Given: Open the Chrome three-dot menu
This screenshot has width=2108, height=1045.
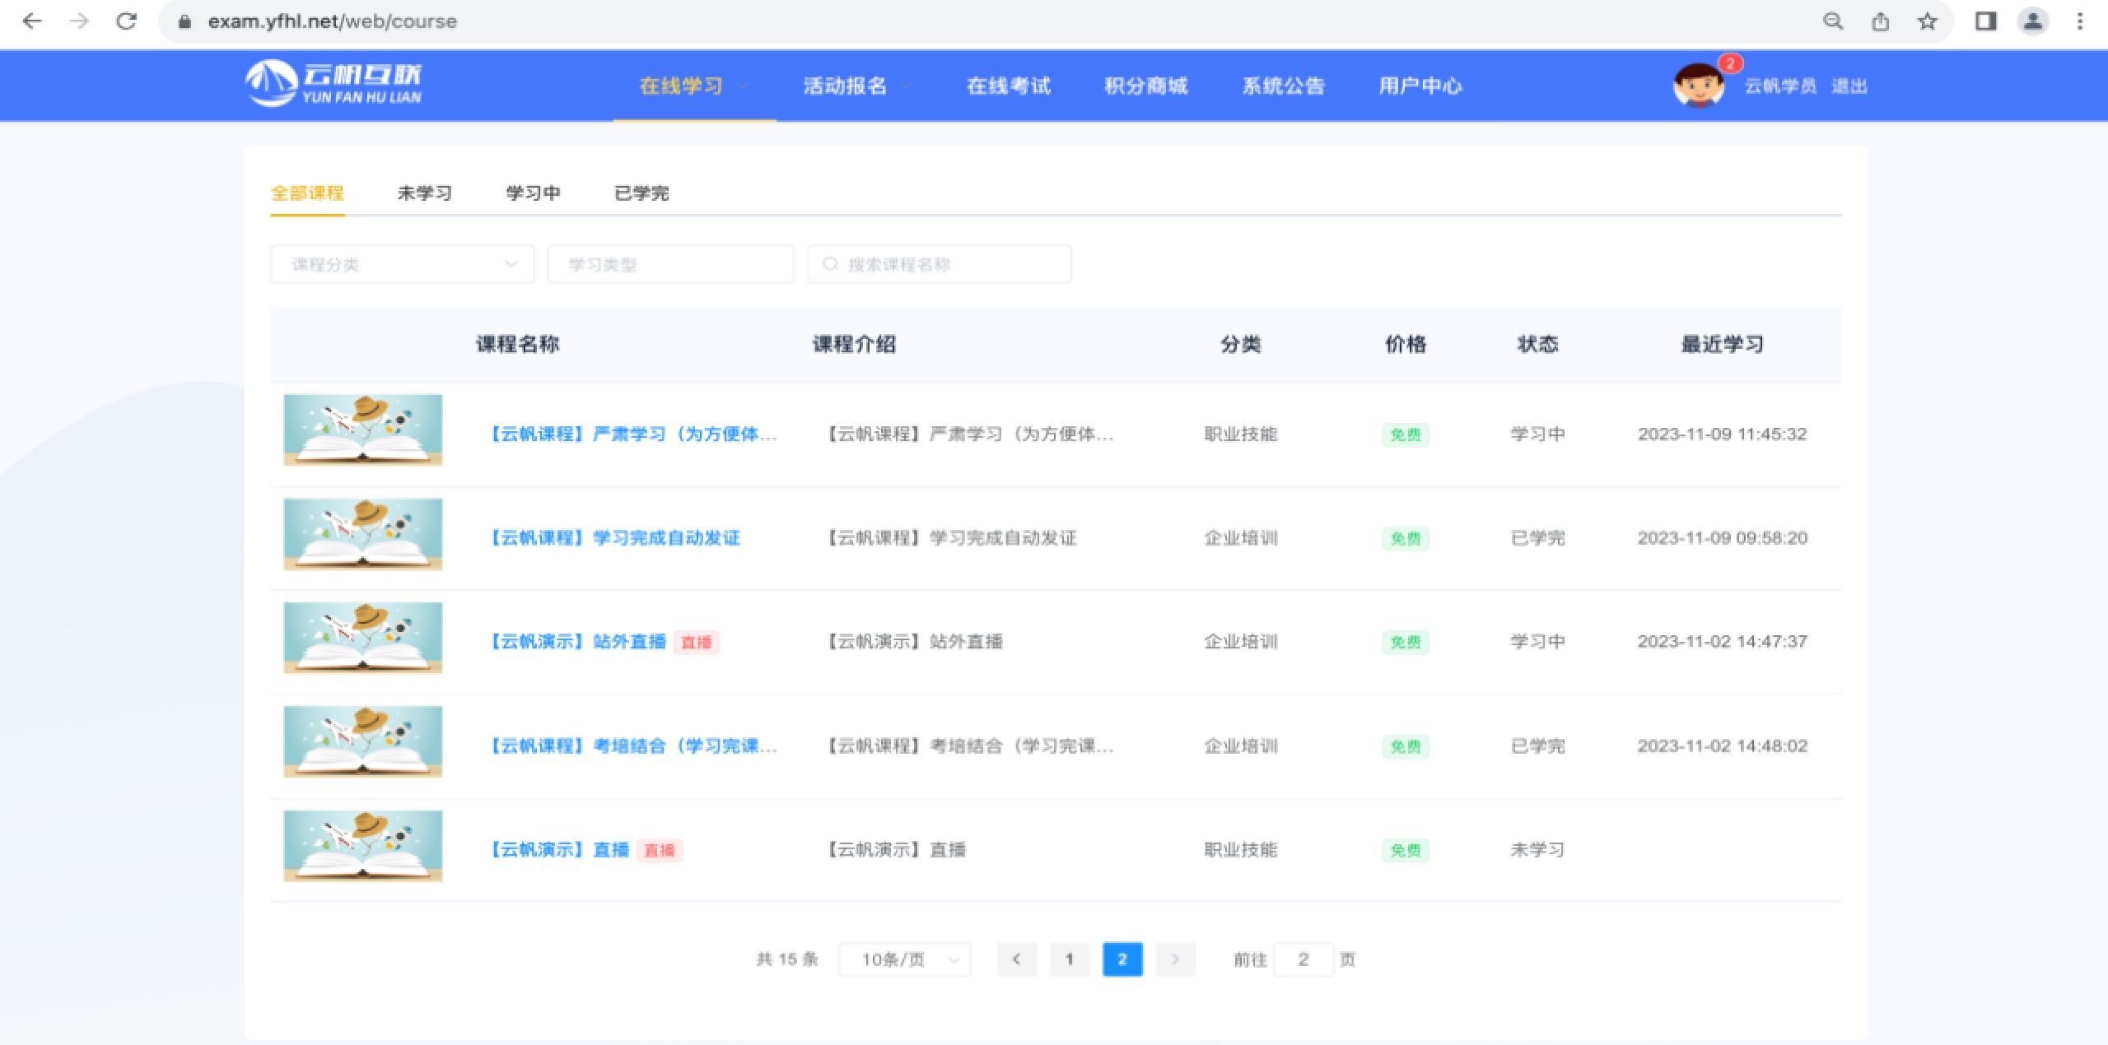Looking at the screenshot, I should 2079,21.
